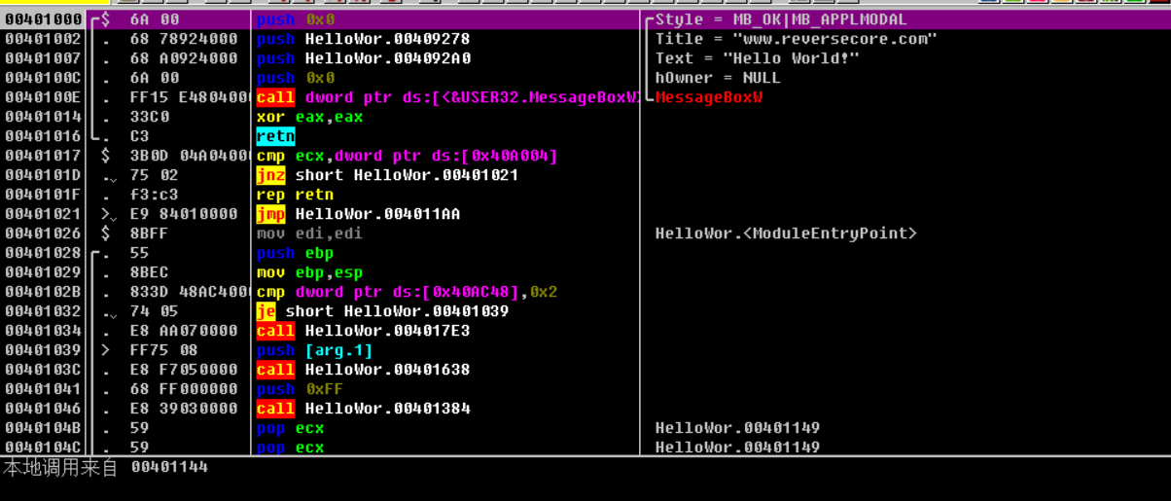Select address 00401017

tap(43, 156)
